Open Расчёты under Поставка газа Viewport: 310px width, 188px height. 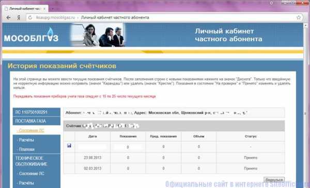[x=25, y=140]
